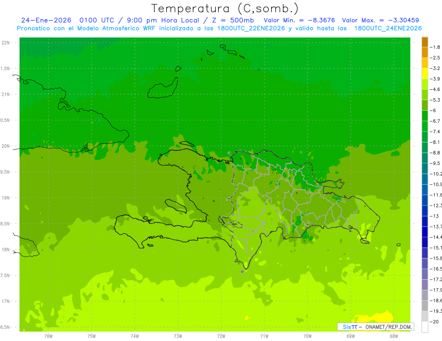Viewport: 442px width, 341px height.
Task: Click the '-6' legend value
Action: pyautogui.click(x=433, y=110)
